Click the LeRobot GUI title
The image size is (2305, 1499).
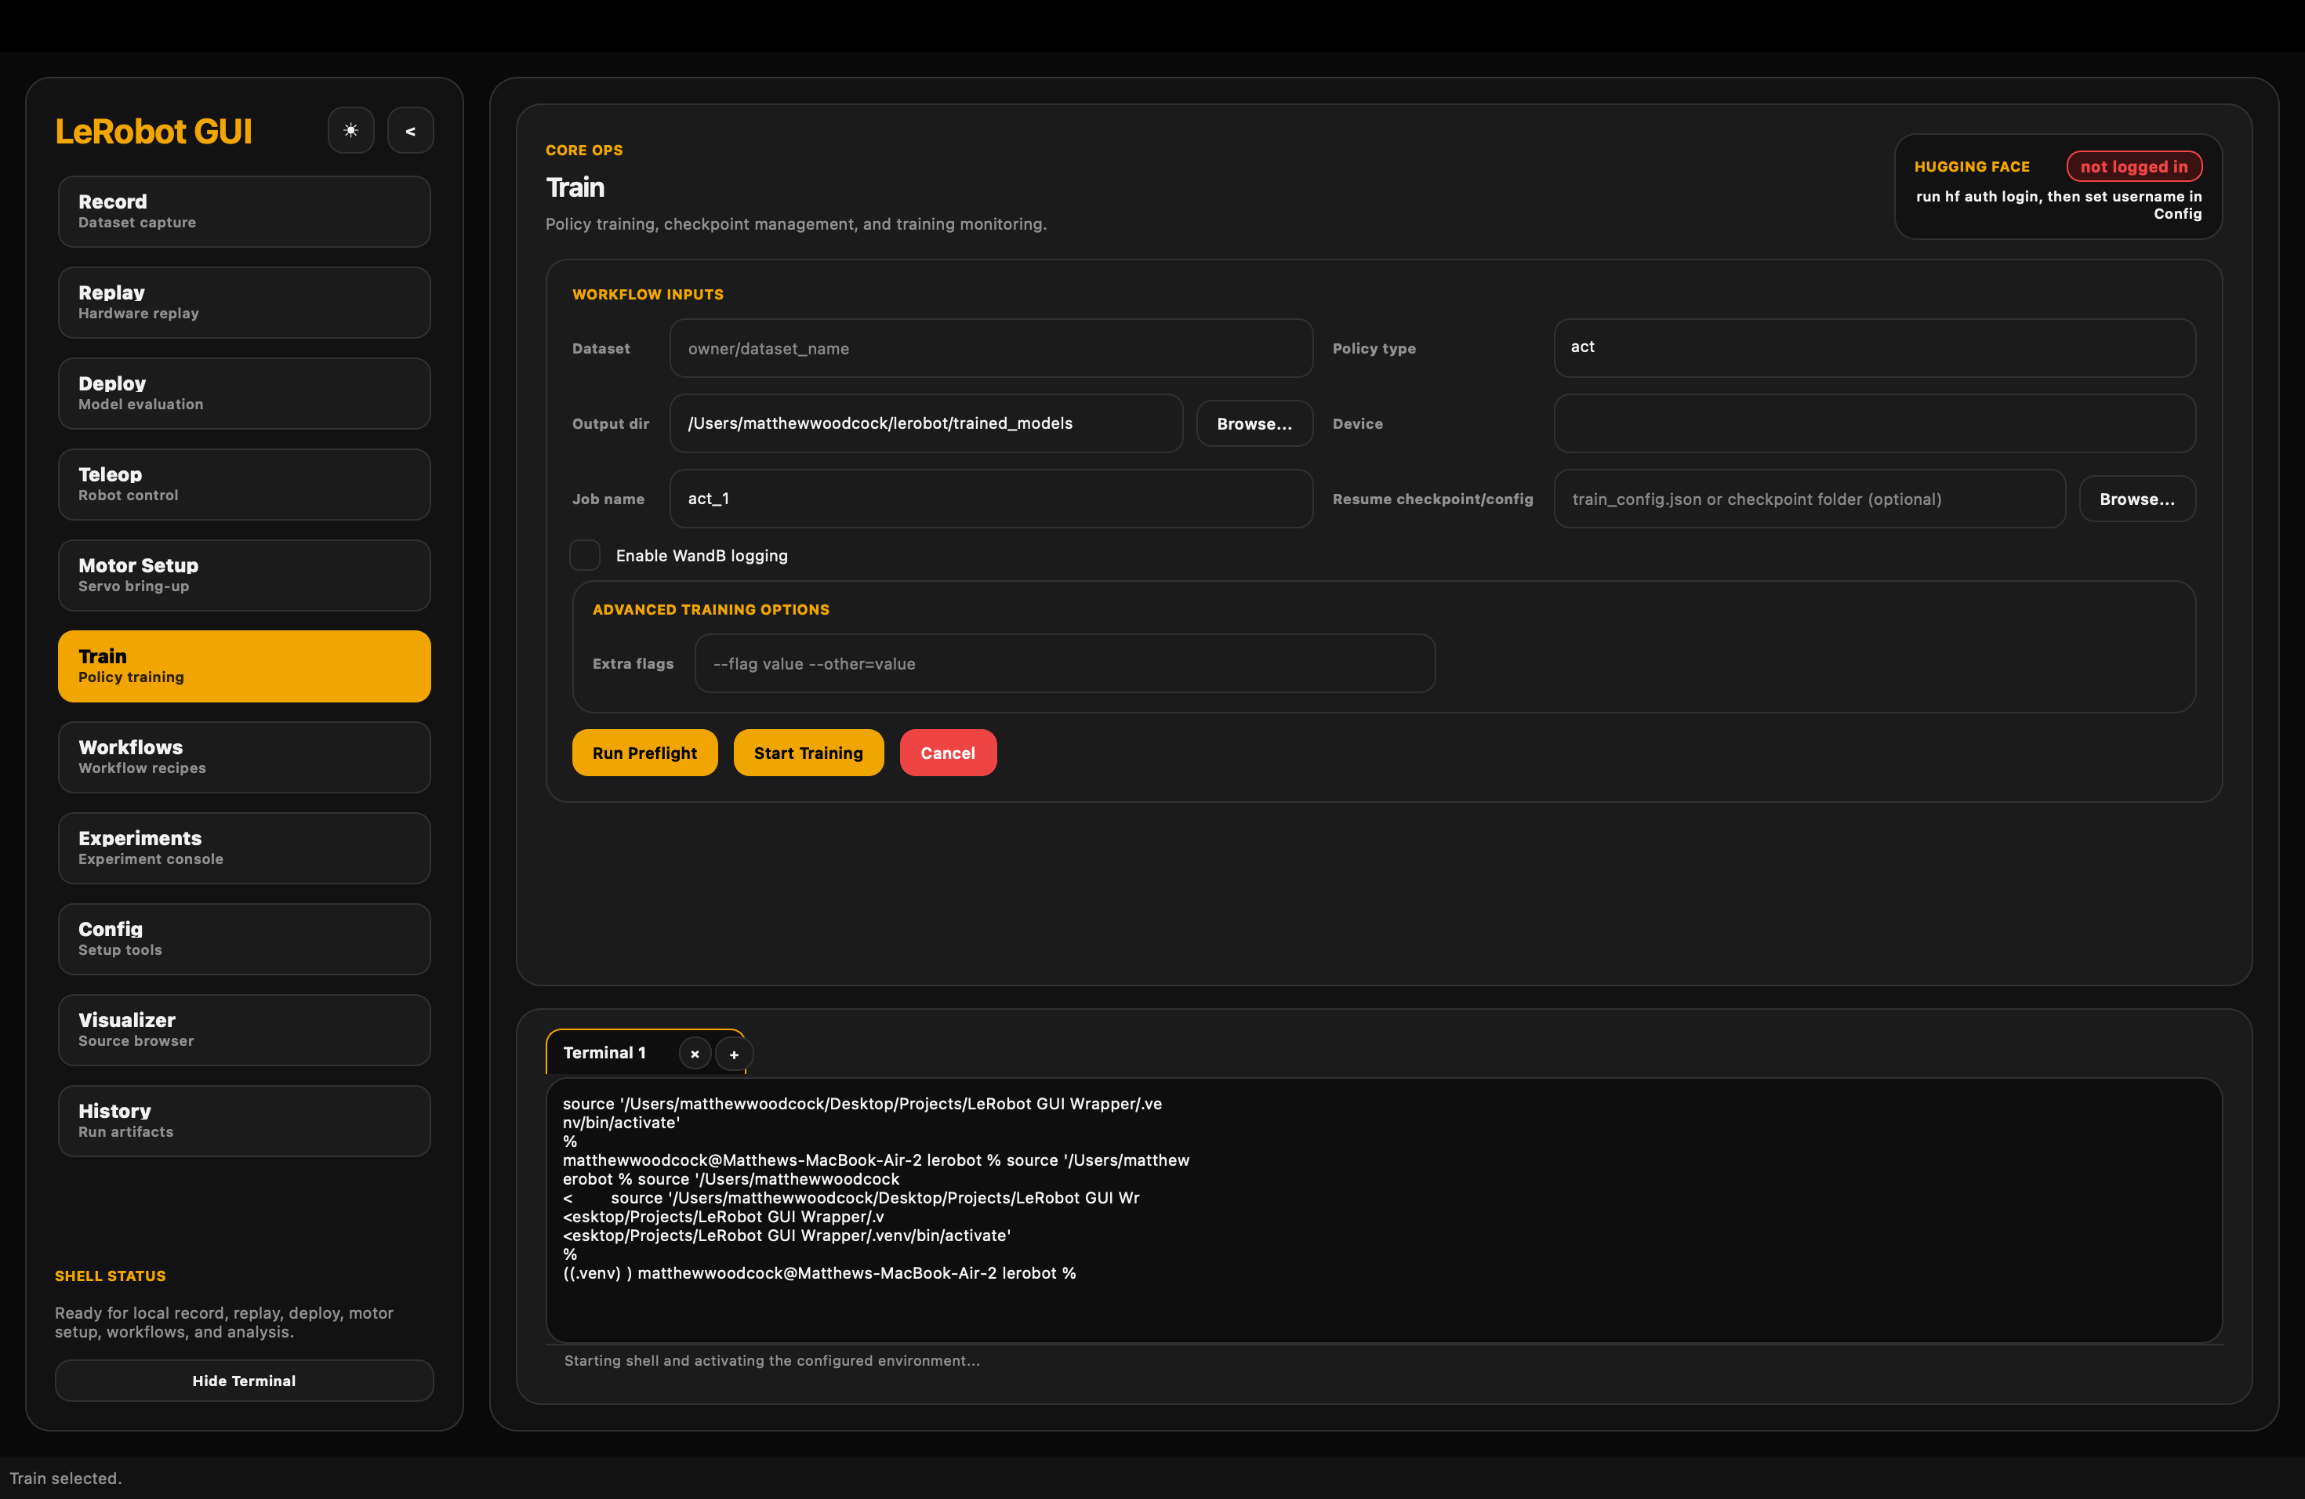tap(154, 131)
